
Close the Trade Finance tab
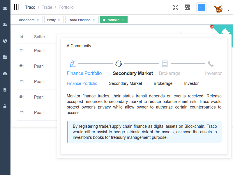point(94,20)
